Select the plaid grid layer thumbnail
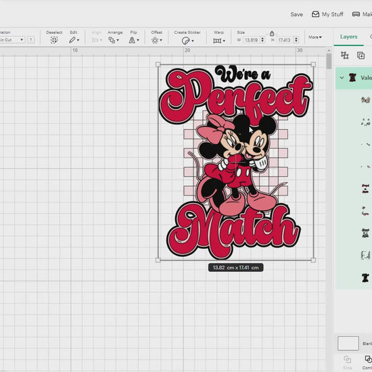This screenshot has height=372, width=372. (x=366, y=255)
